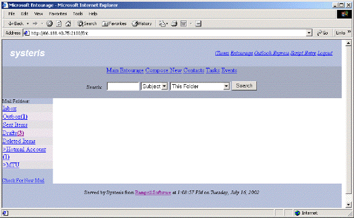Click the Search text input field

123,86
